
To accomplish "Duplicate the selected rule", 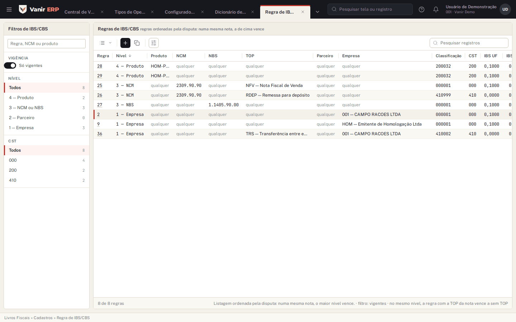I will click(137, 43).
